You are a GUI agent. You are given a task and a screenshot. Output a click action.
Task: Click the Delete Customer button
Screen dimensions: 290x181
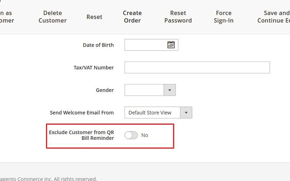click(x=53, y=17)
